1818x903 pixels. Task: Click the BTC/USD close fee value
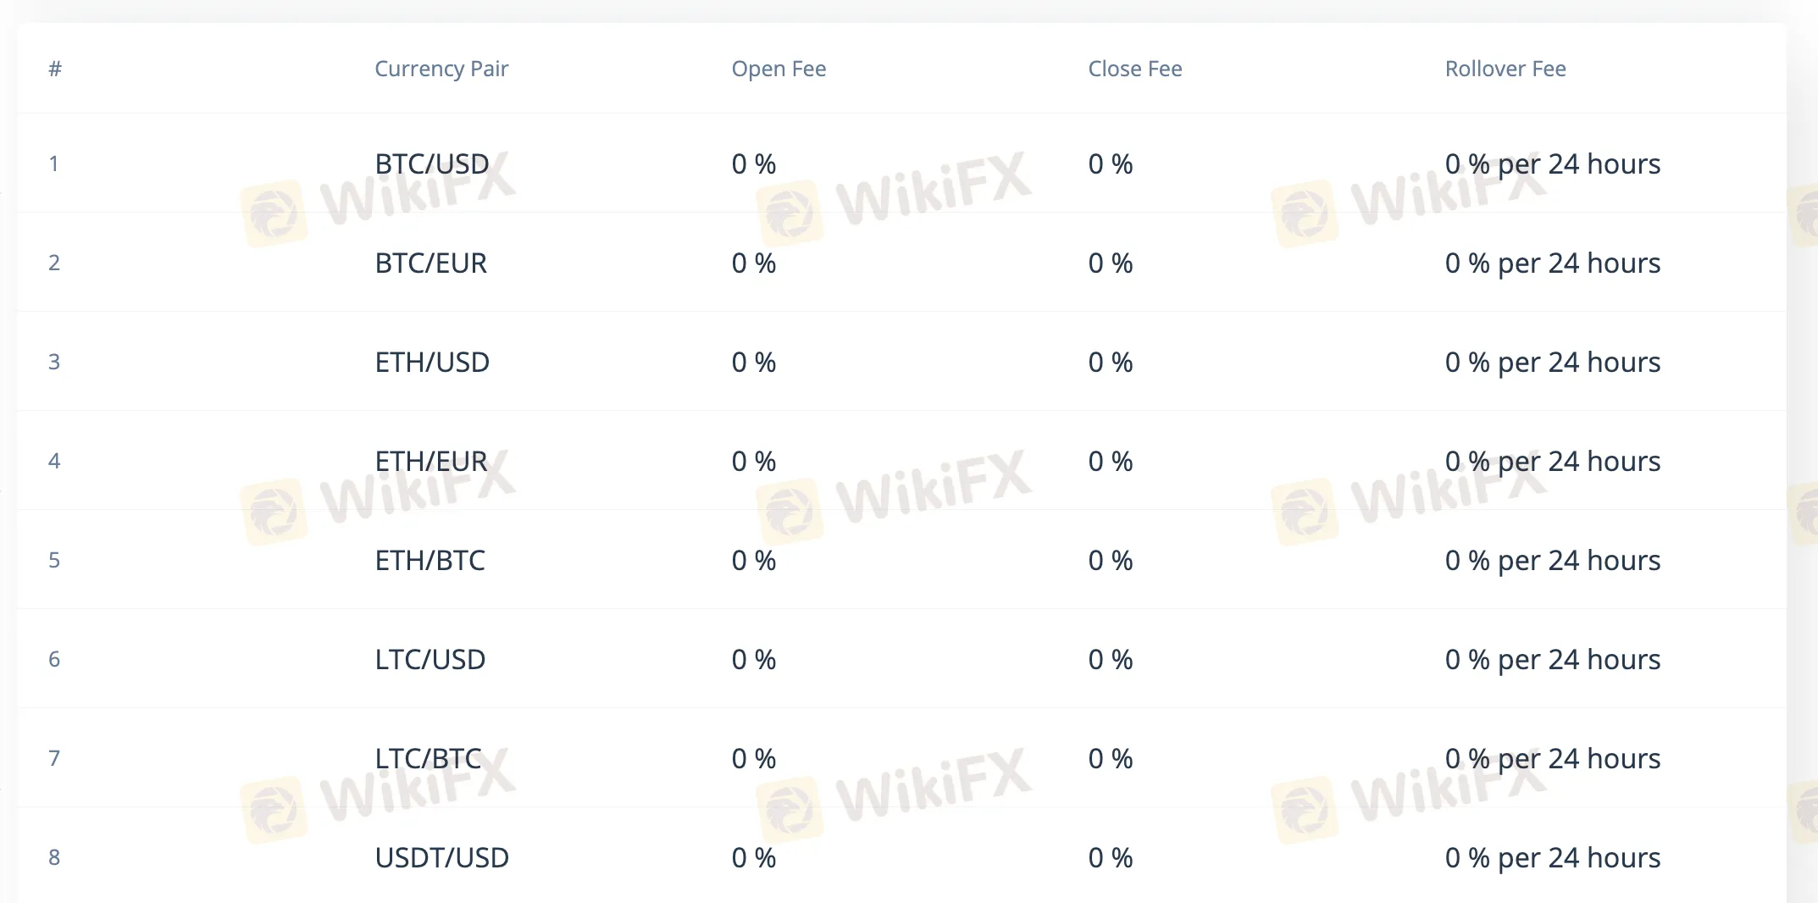coord(1111,163)
